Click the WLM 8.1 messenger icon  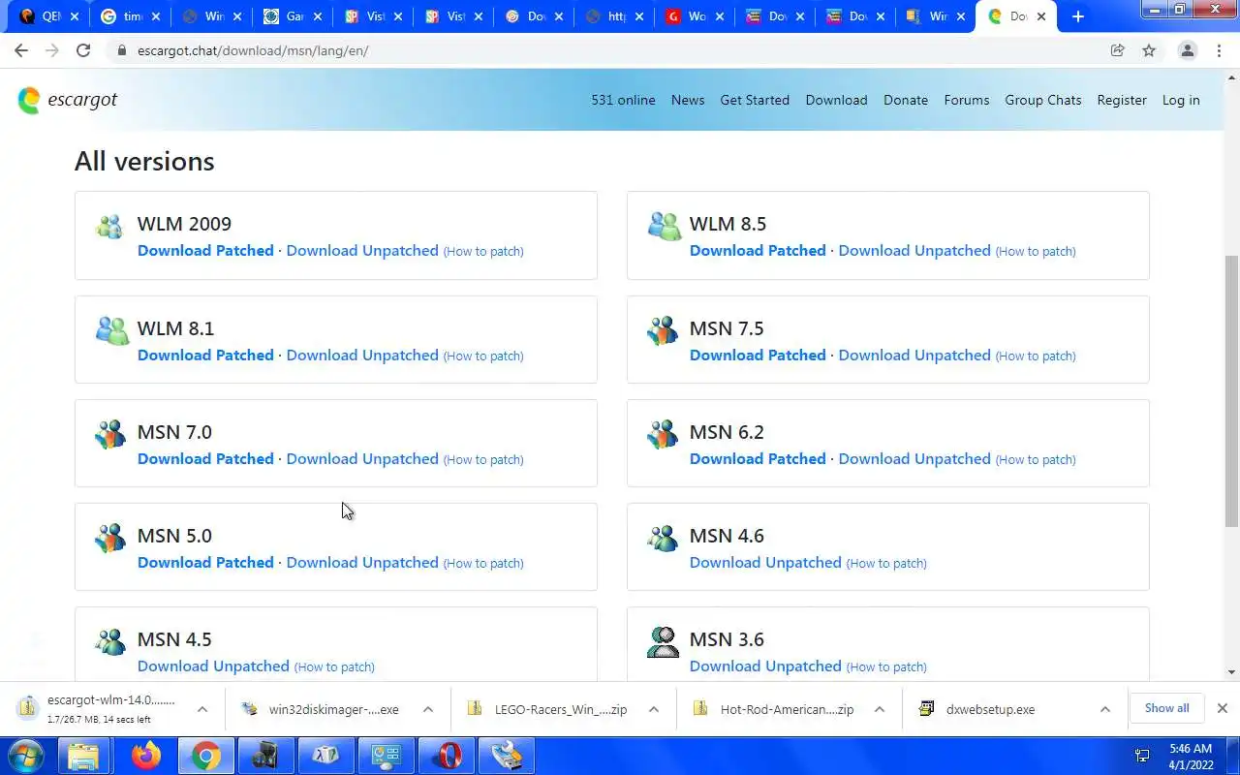pyautogui.click(x=112, y=330)
